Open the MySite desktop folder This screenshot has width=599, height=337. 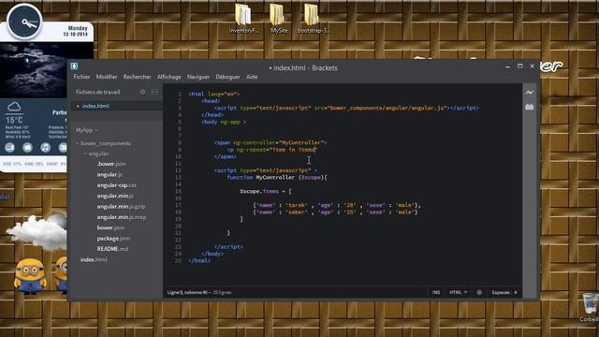tap(279, 19)
